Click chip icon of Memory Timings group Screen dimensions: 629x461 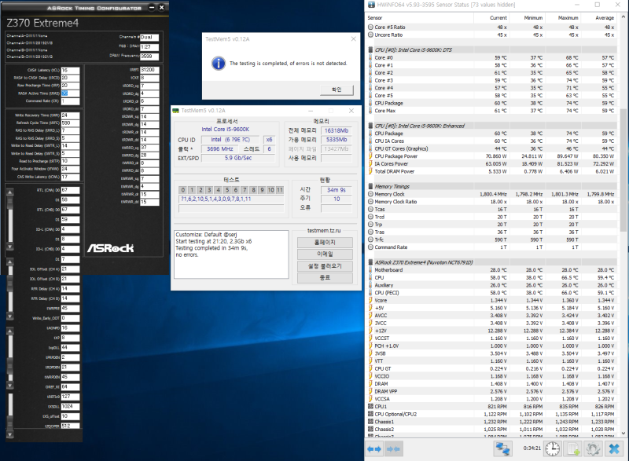click(370, 186)
